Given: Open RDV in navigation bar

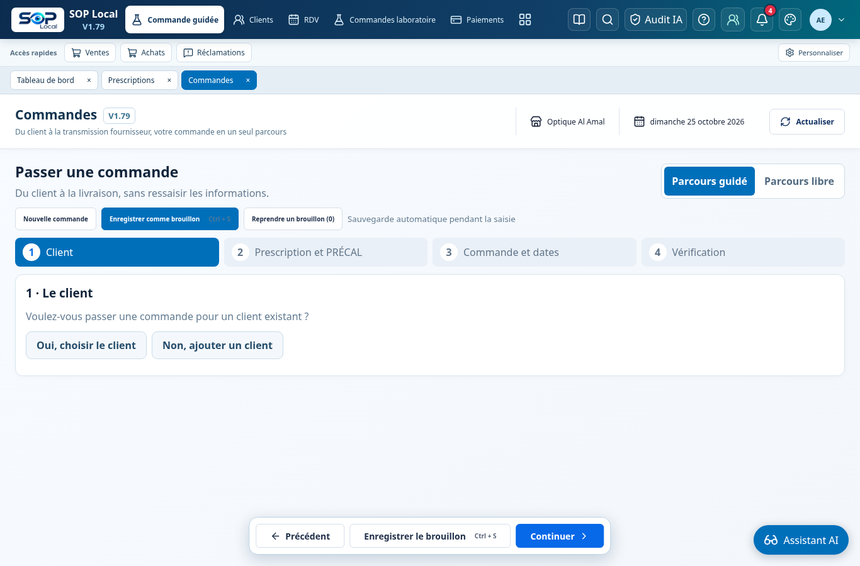Looking at the screenshot, I should (303, 19).
